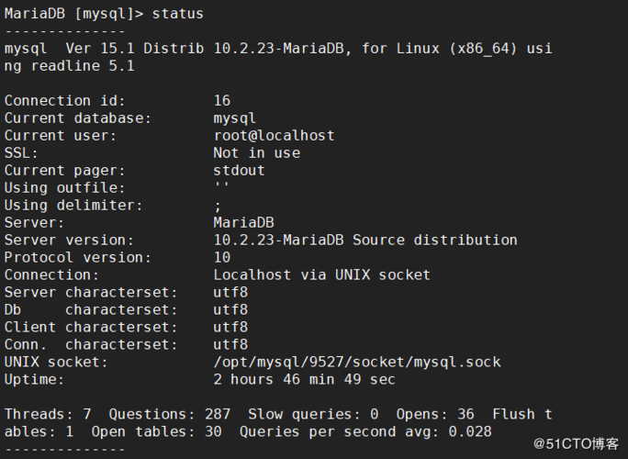Viewport: 628px width, 459px height.
Task: Click the Server characterset utf8 value
Action: click(230, 292)
